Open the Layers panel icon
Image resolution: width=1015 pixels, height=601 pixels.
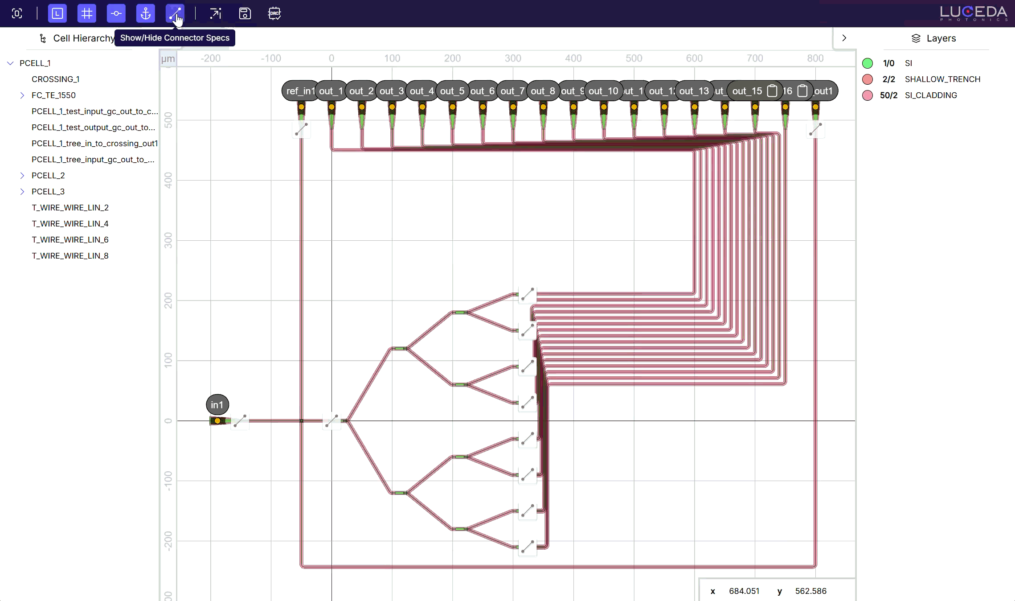(916, 38)
